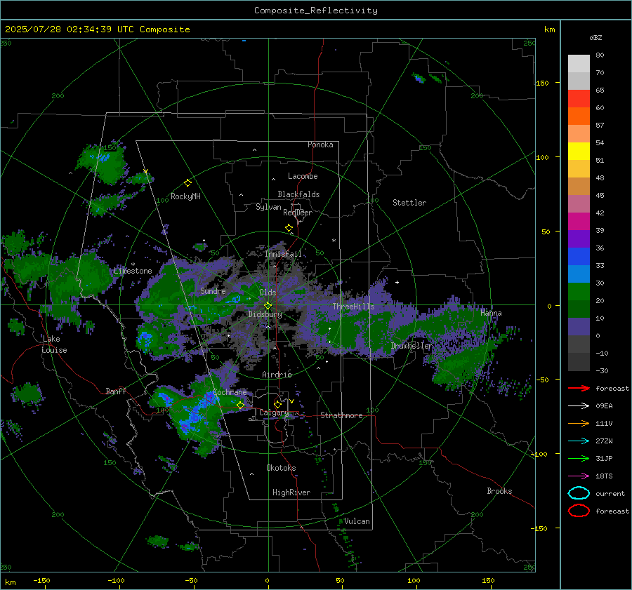Click the Sylvan label on map
Viewport: 632px width, 590px height.
click(x=268, y=207)
